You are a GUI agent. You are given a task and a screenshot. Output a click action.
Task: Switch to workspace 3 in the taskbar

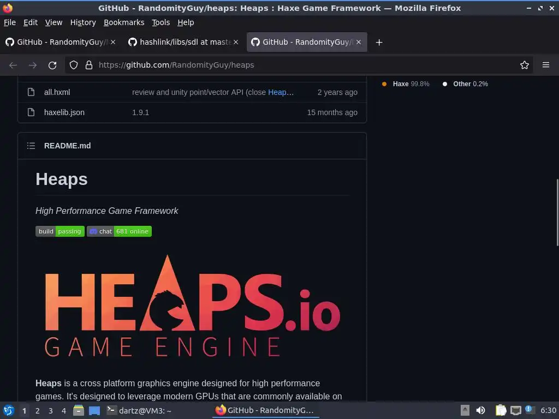[x=51, y=411]
